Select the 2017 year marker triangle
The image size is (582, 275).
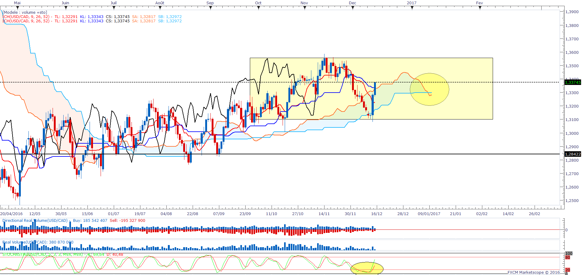point(412,8)
